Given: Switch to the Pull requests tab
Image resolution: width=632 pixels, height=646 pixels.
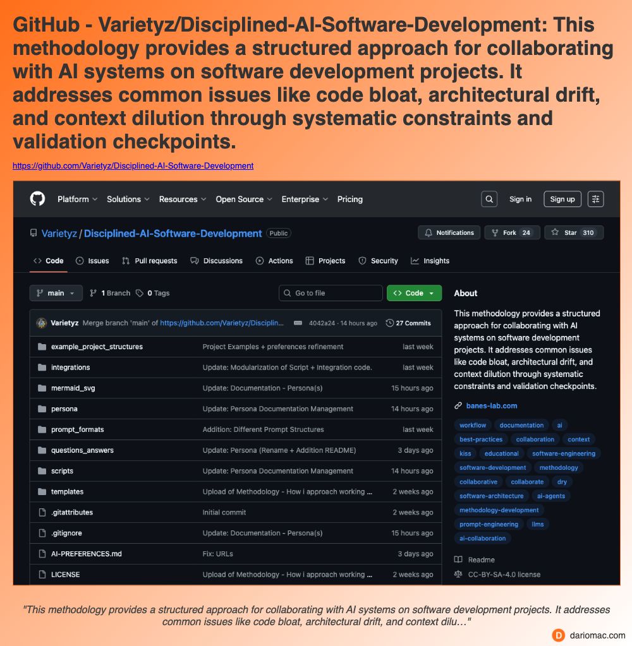Looking at the screenshot, I should click(150, 261).
